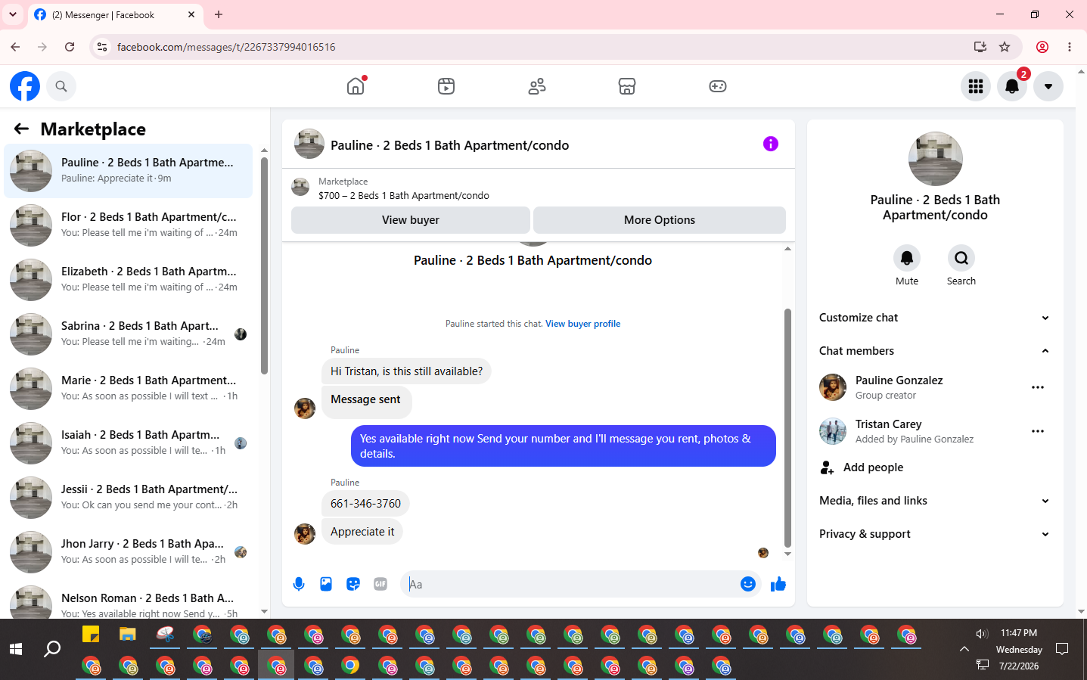
Task: Click the $700 listing title in Marketplace banner
Action: 404,196
